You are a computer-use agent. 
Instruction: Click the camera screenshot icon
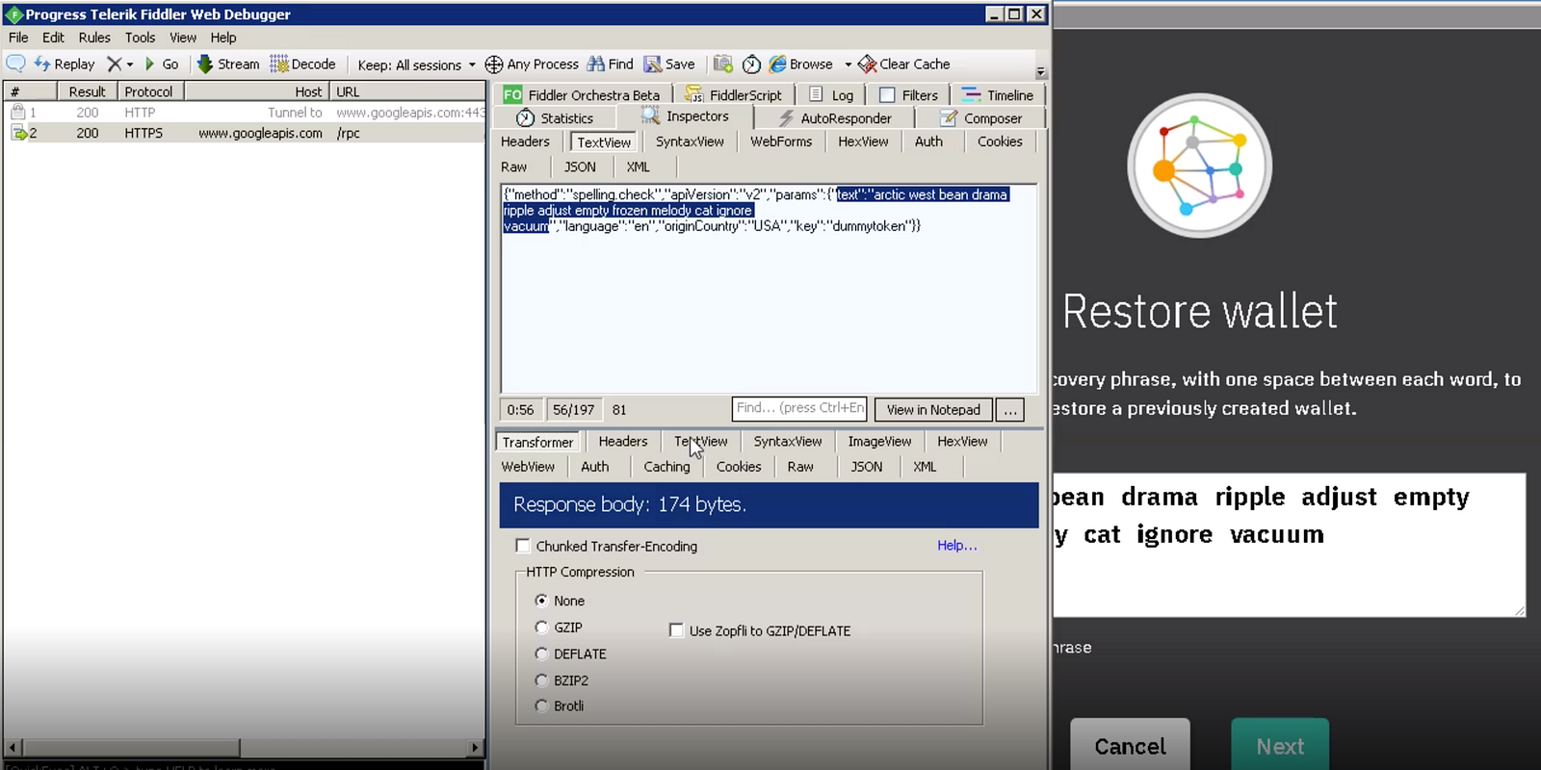[x=722, y=64]
